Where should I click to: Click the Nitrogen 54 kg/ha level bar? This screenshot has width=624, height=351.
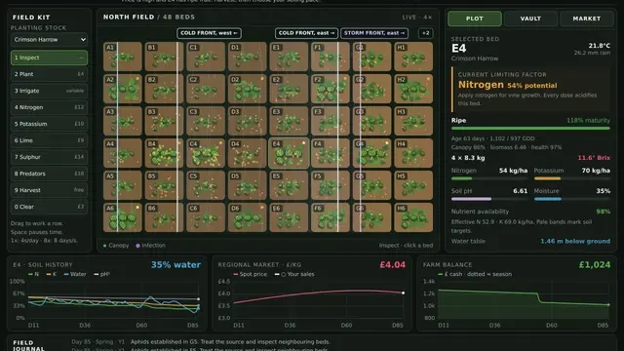pos(489,178)
